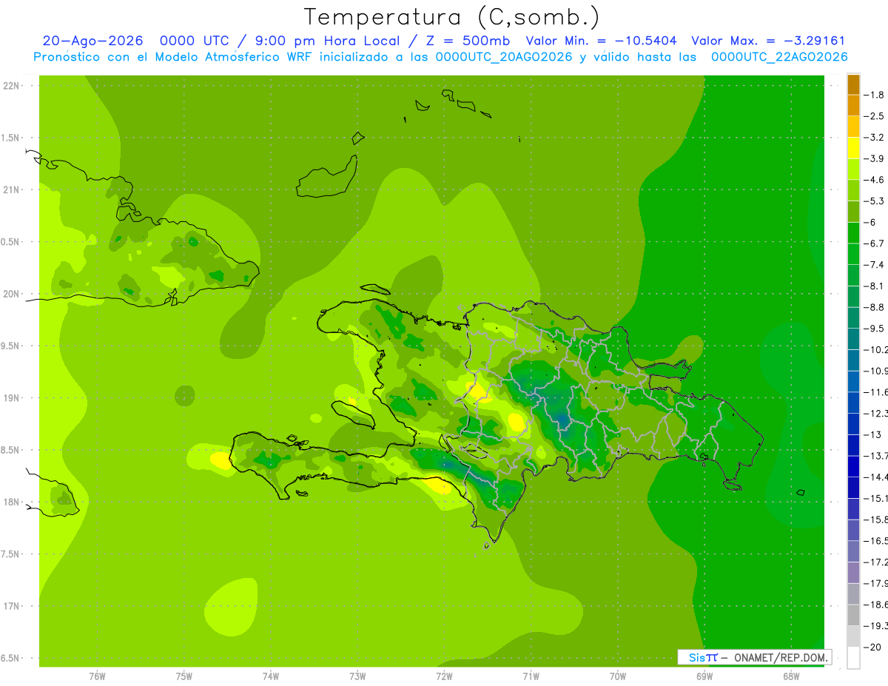Click the "0000 UTC" time label
The image size is (888, 686).
pyautogui.click(x=195, y=41)
